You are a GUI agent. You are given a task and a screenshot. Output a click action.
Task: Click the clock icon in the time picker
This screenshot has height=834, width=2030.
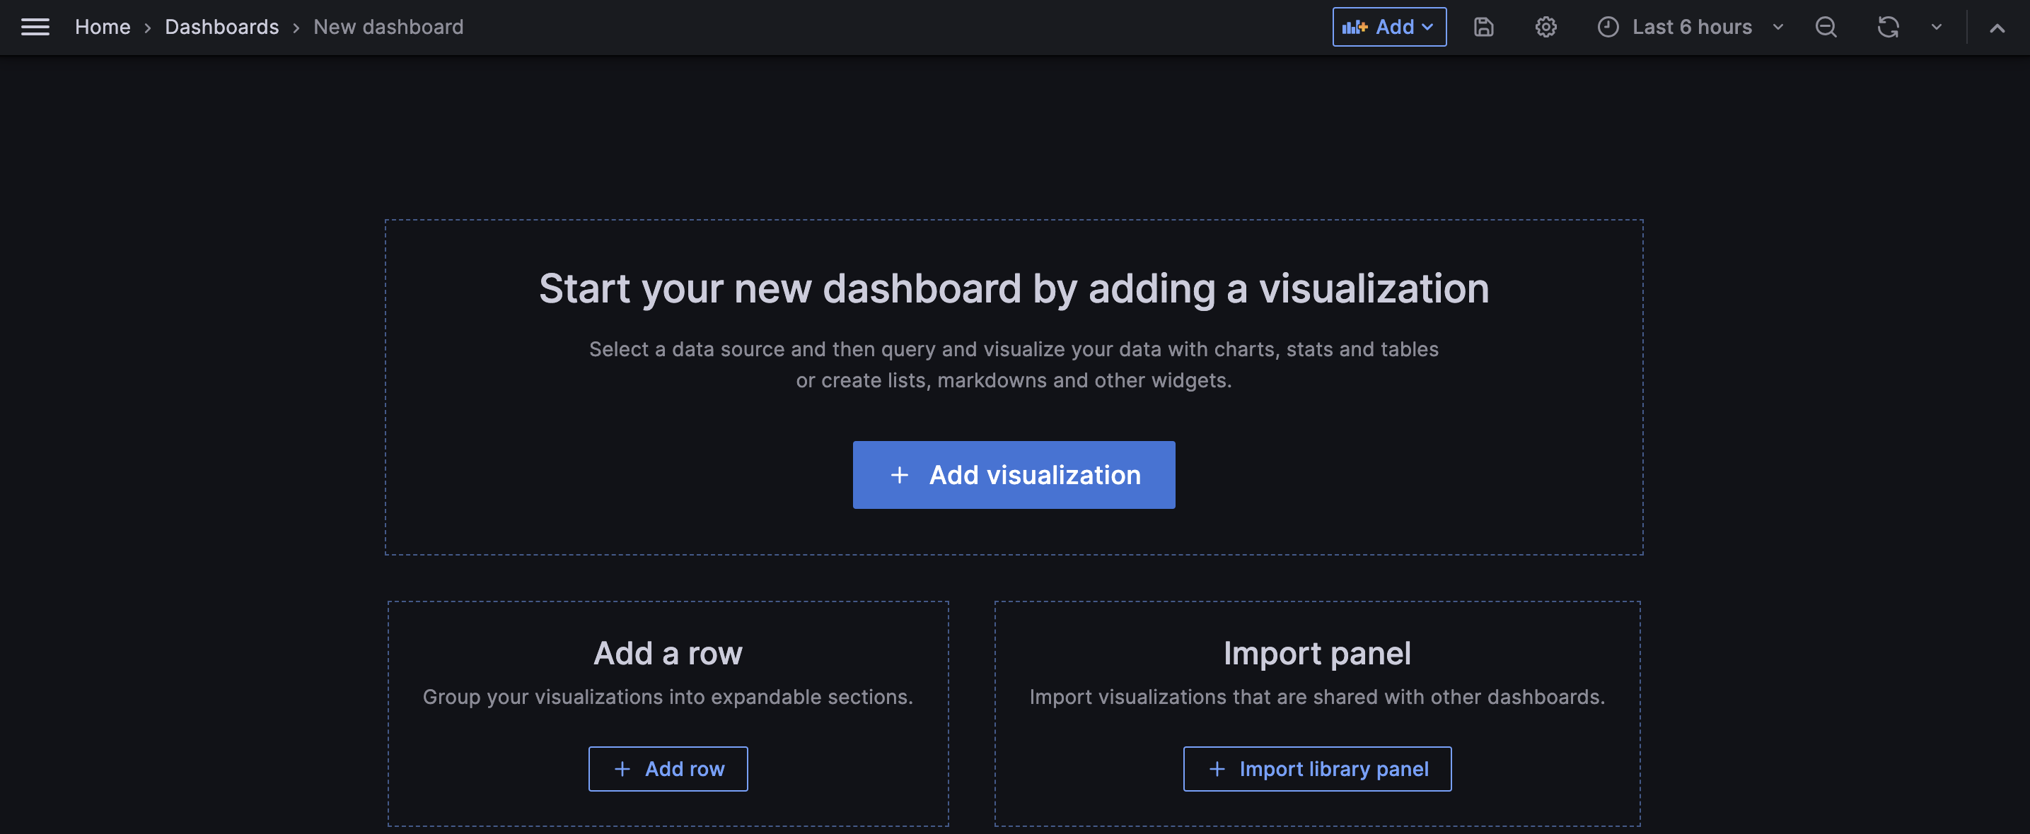1608,27
